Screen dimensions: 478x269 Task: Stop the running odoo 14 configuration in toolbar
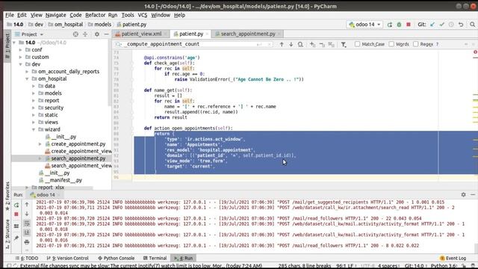[x=409, y=25]
